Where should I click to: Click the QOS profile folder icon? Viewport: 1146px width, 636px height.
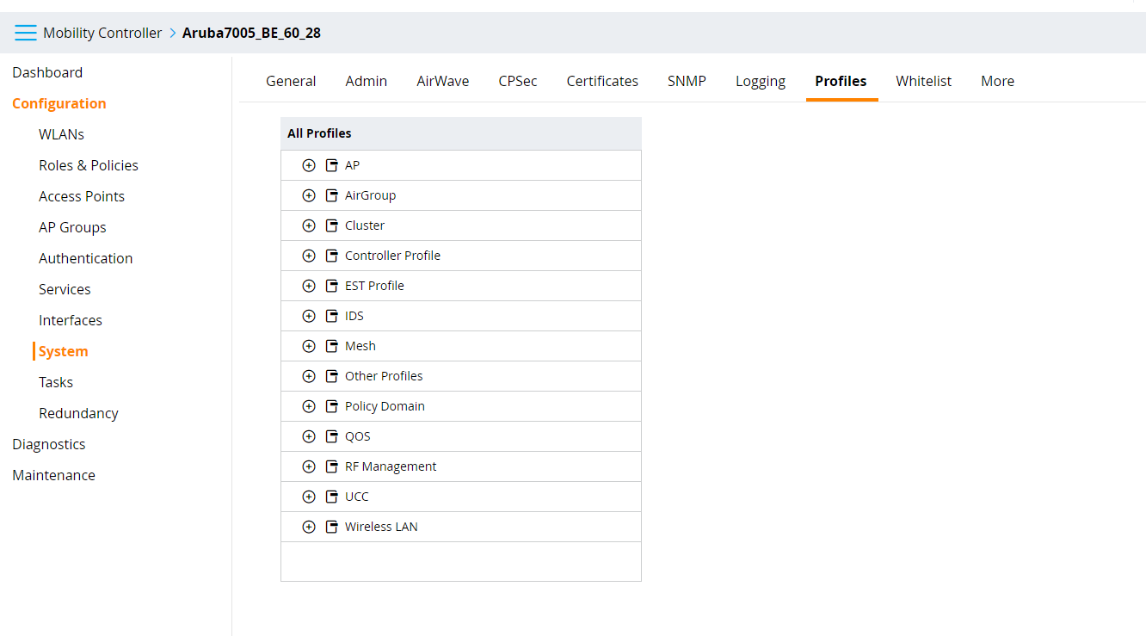[x=332, y=436]
